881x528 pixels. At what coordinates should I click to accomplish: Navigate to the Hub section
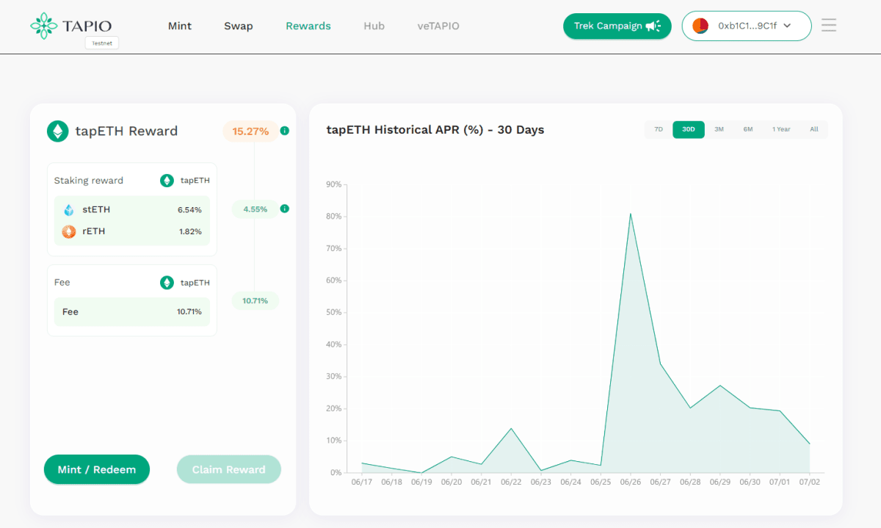[374, 26]
